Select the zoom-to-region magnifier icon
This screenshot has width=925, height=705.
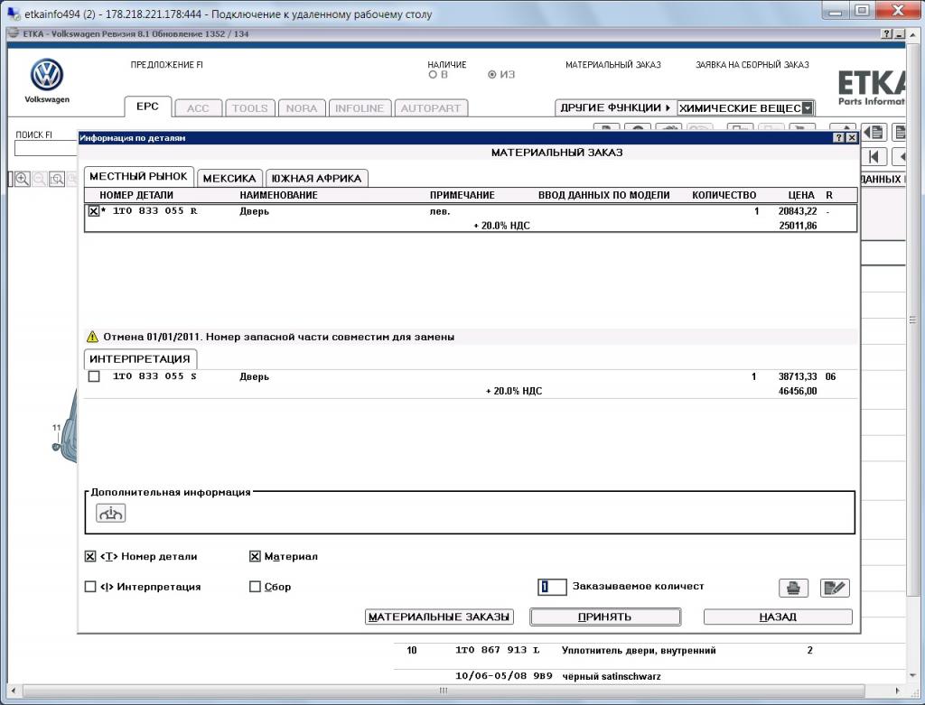point(57,179)
